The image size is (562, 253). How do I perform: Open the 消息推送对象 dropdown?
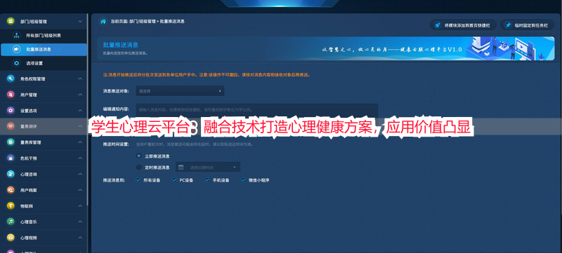pos(180,91)
